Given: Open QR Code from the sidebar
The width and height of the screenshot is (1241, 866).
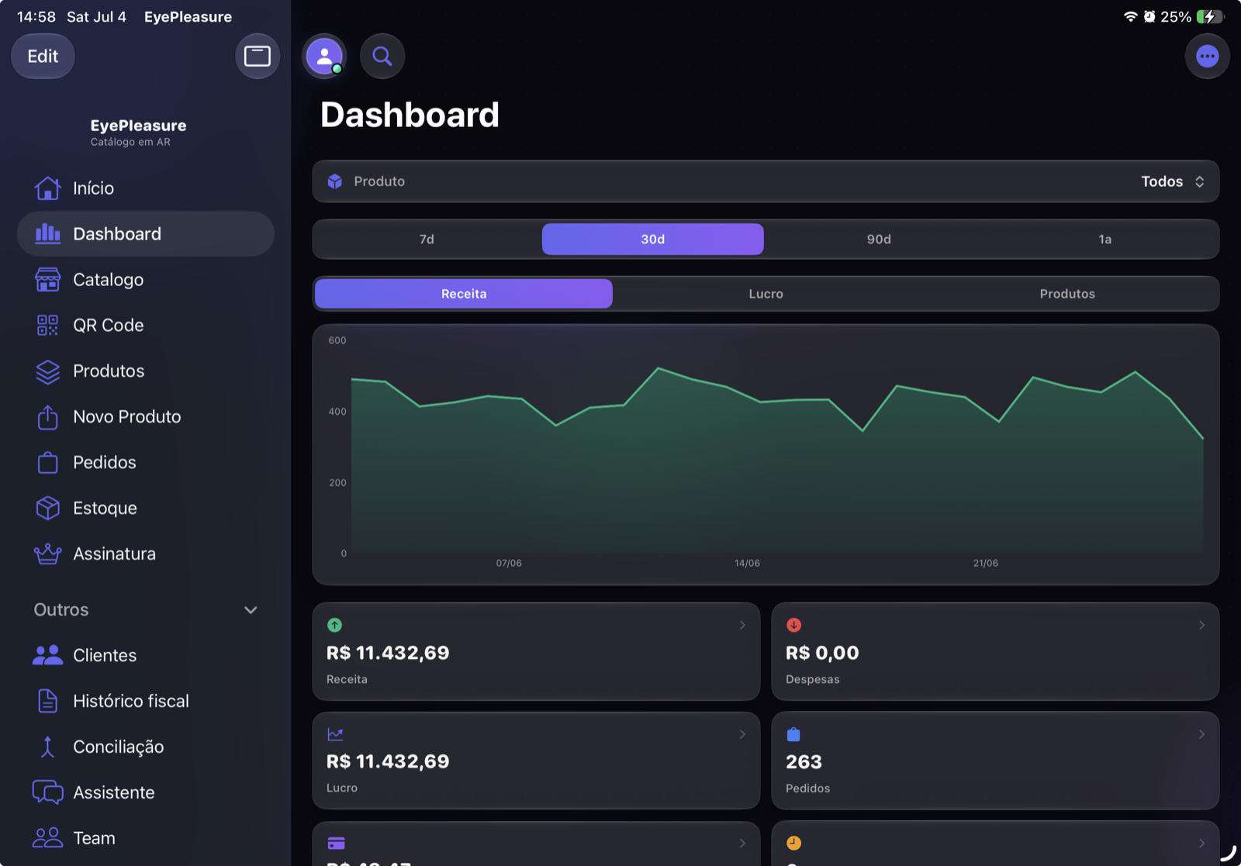Looking at the screenshot, I should [145, 325].
